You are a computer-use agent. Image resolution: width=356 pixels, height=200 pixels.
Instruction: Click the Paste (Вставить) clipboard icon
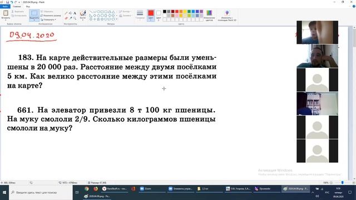(6, 13)
